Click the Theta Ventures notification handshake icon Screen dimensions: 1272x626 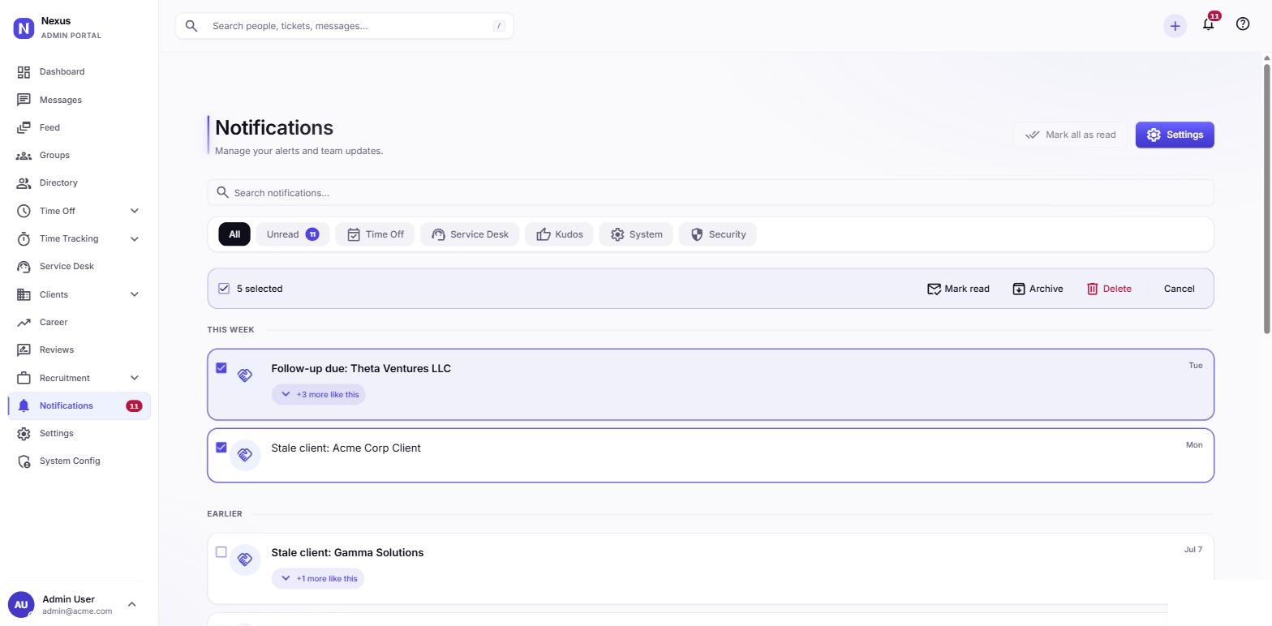pos(245,375)
